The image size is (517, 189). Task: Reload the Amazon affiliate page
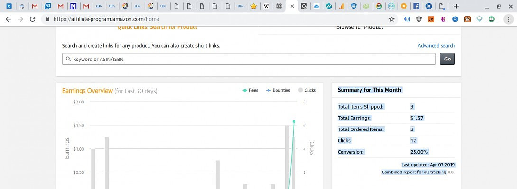point(32,19)
